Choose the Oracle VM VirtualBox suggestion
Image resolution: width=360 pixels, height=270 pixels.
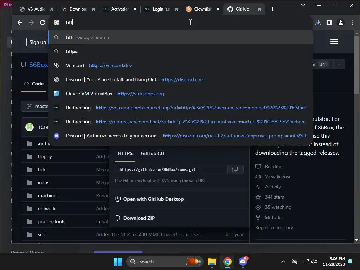[x=180, y=94]
